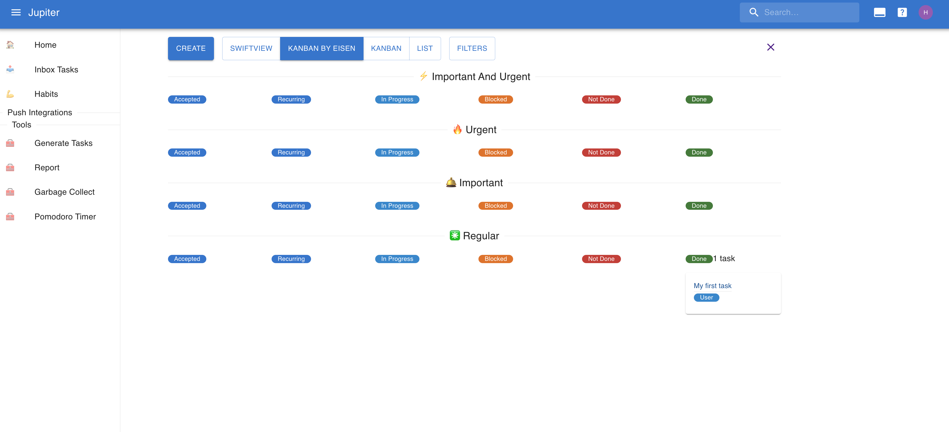Click the Garbage Collect toolbox icon

pyautogui.click(x=10, y=192)
